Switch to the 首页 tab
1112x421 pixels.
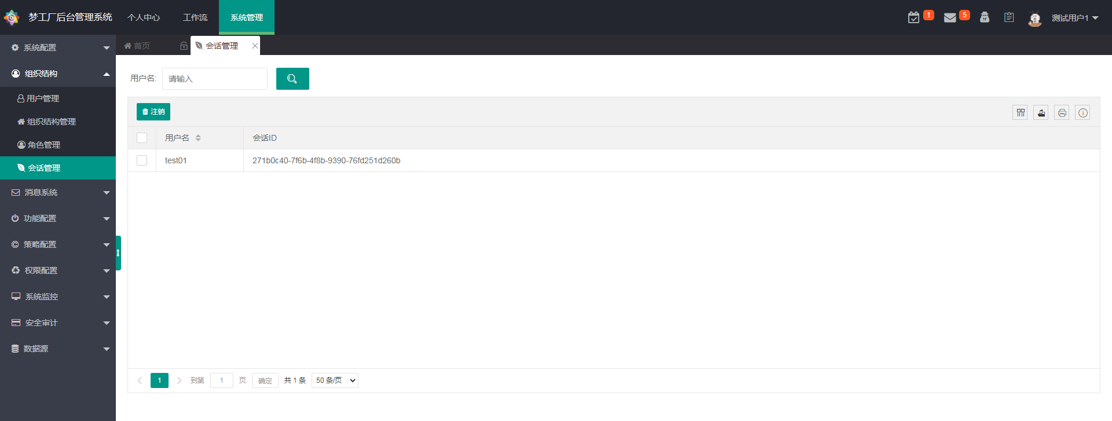[x=137, y=46]
